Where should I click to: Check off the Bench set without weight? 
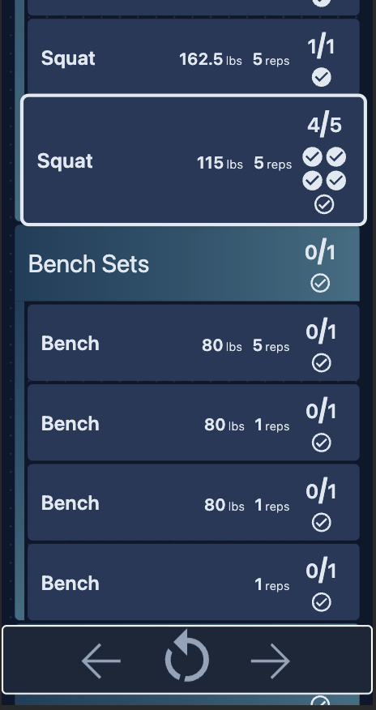coord(321,602)
